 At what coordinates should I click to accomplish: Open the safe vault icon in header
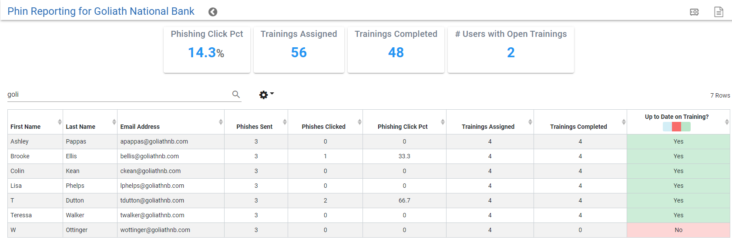(694, 12)
